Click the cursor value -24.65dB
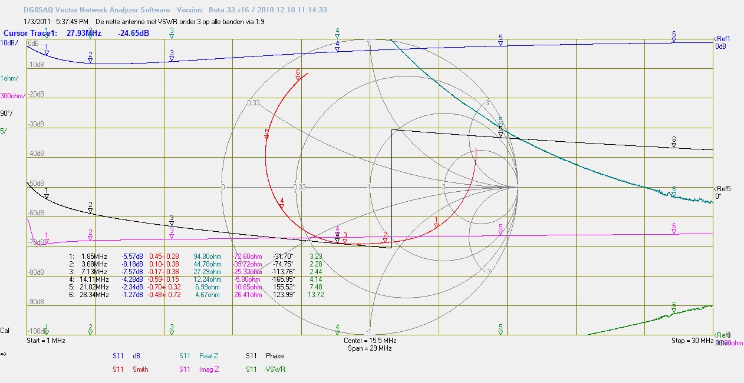744x383 pixels. (x=133, y=34)
